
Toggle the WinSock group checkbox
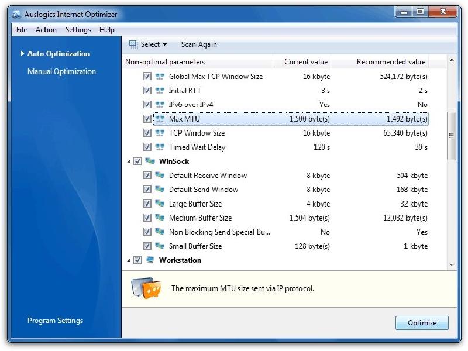(x=137, y=161)
